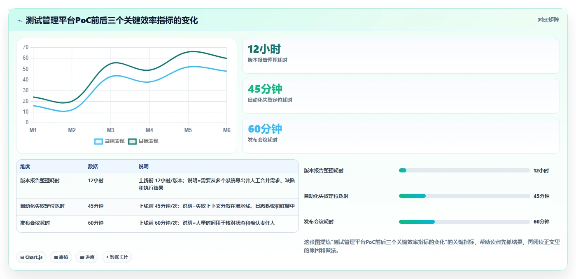
Task: Select the 60分钟 metric card value
Action: coord(265,129)
